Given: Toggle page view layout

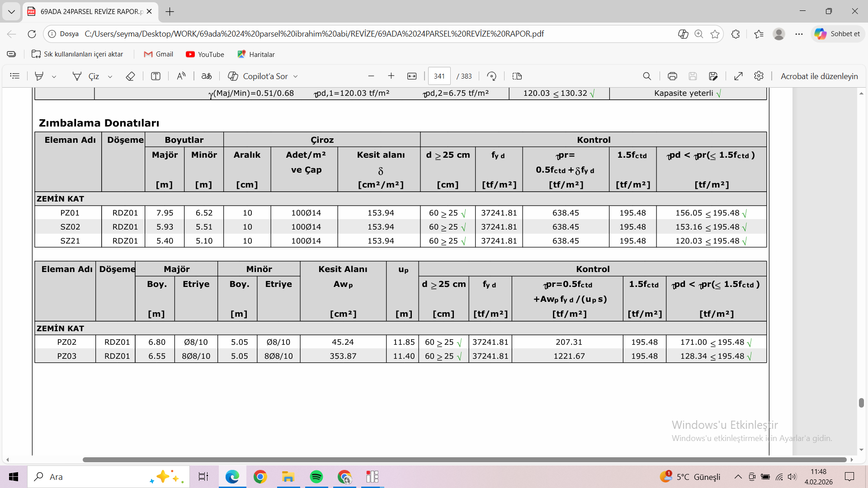Looking at the screenshot, I should 517,76.
